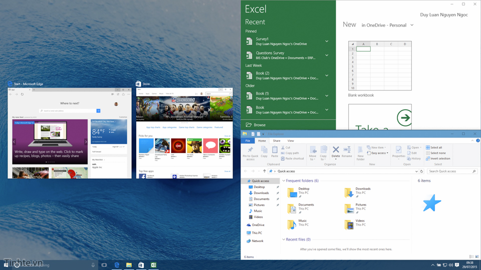Expand options chevron for Survey1 workbook
The height and width of the screenshot is (270, 481).
pos(327,41)
